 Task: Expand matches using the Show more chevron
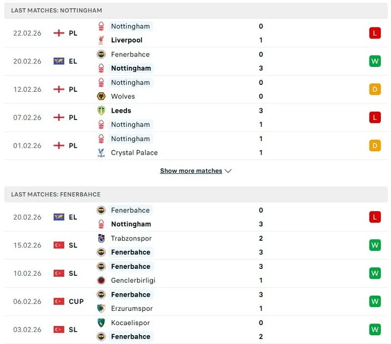[x=228, y=171]
